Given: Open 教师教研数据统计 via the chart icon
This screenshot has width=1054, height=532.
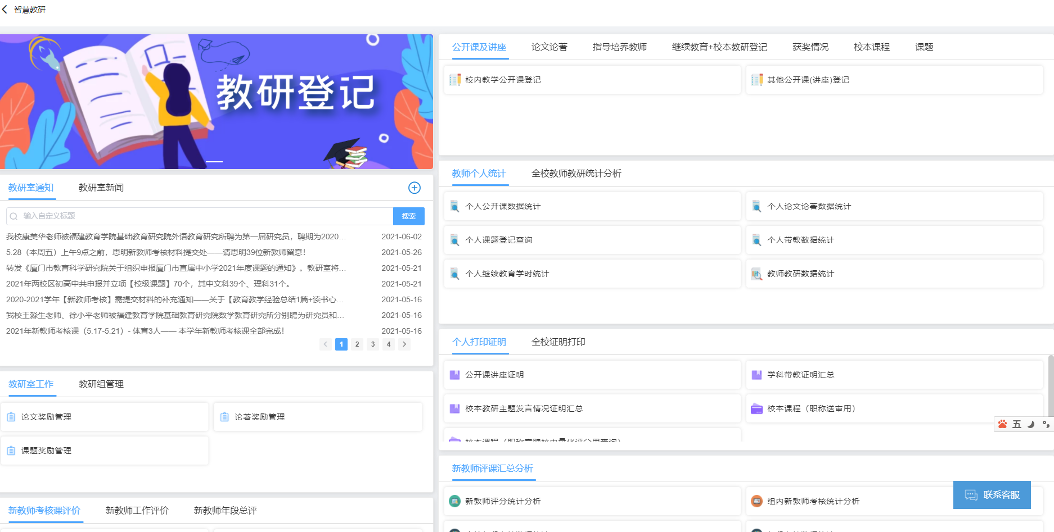Looking at the screenshot, I should coord(757,274).
